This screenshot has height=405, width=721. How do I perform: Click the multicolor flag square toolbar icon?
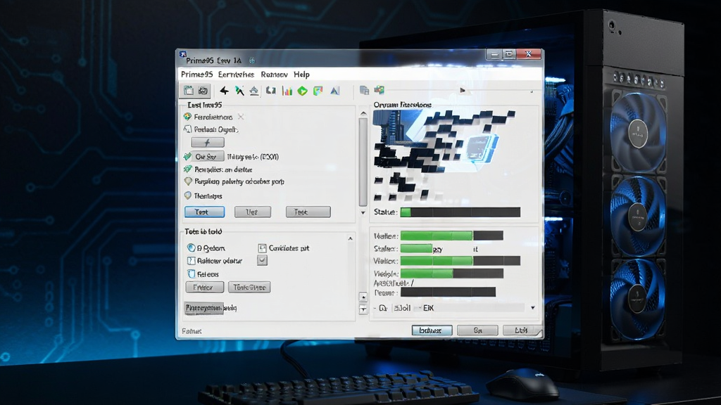point(318,91)
